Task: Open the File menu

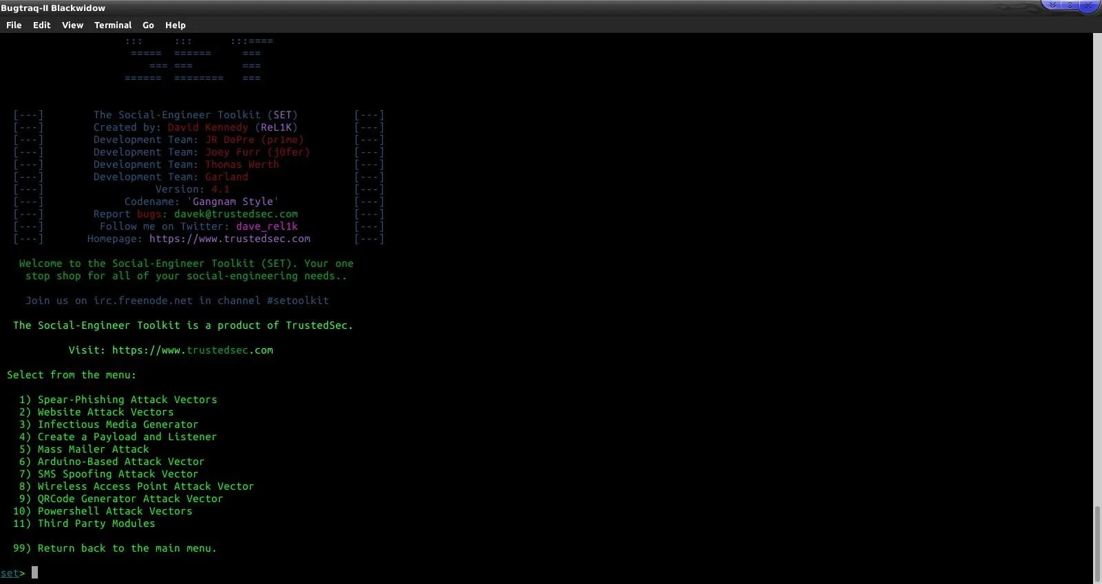Action: point(14,25)
